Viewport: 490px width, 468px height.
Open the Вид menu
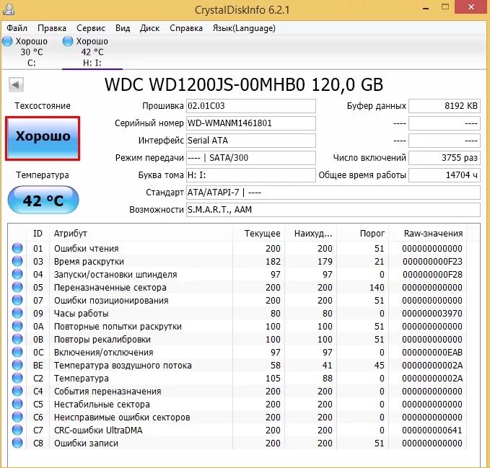(123, 28)
